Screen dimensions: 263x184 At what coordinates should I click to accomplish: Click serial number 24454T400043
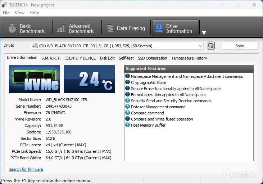[59, 106]
